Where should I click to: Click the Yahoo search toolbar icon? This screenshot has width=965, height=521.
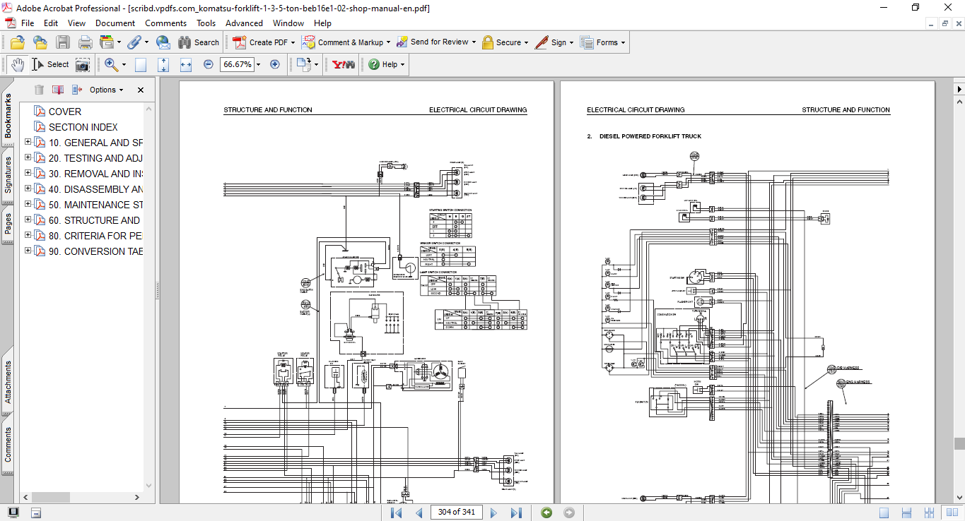(x=344, y=64)
